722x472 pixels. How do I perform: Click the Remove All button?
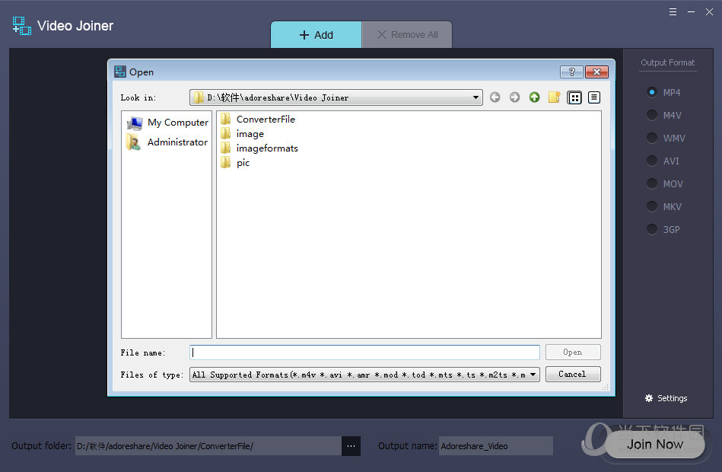pos(407,34)
